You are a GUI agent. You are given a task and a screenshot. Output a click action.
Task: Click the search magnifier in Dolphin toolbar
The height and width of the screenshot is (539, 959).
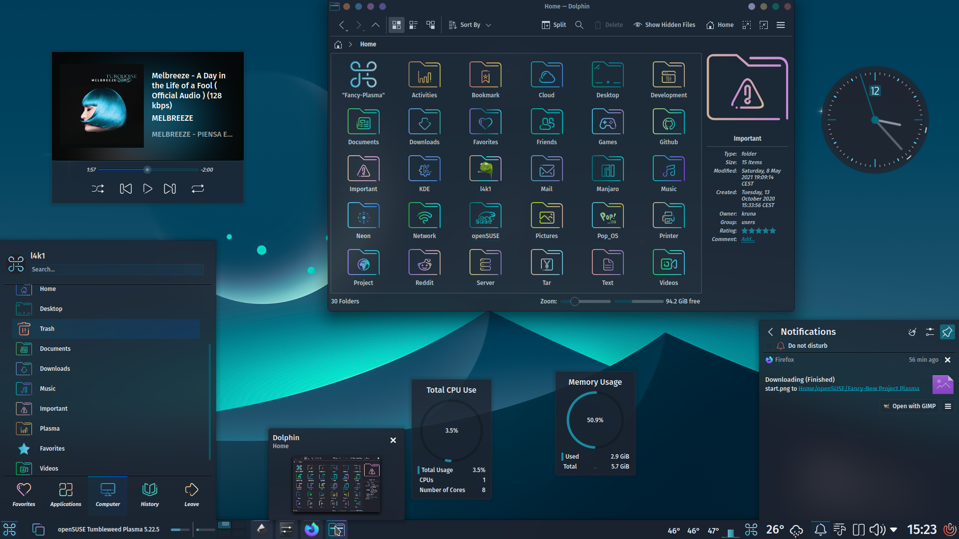579,25
